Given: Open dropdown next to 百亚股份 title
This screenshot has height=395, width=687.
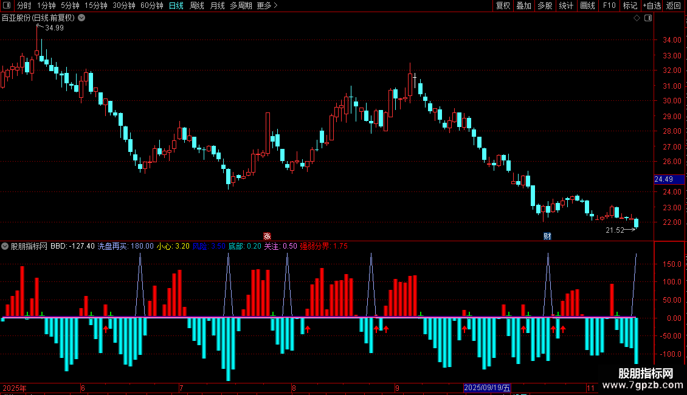Looking at the screenshot, I should [x=81, y=18].
